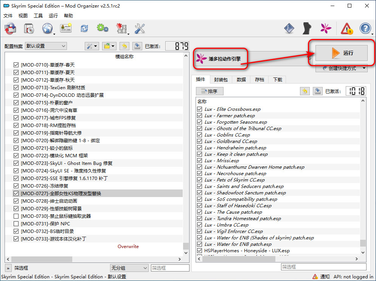Open the profiles ID card icon
376x281 pixels.
click(65, 28)
